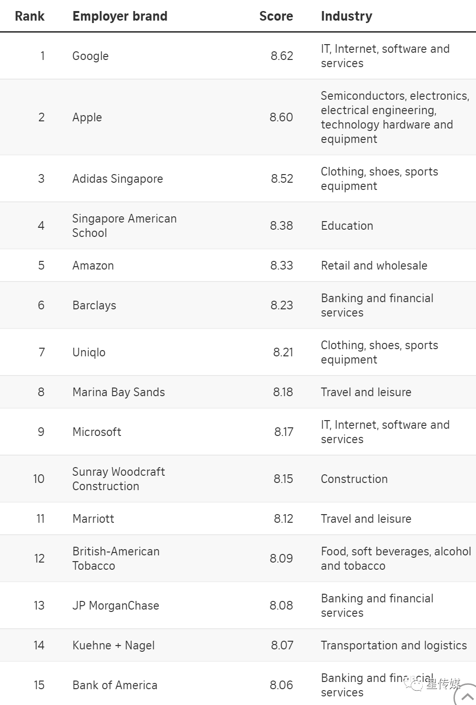Screen dimensions: 476x705
Task: Click the Marriott employer name
Action: (94, 519)
